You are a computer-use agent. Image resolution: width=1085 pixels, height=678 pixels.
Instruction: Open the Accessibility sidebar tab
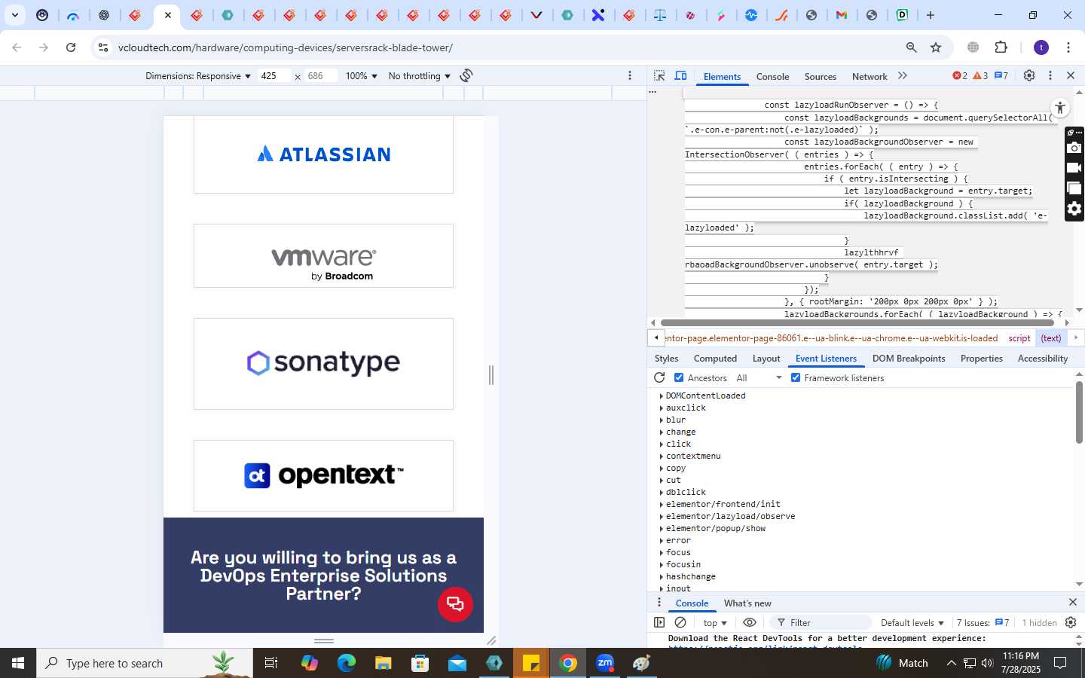click(1043, 359)
